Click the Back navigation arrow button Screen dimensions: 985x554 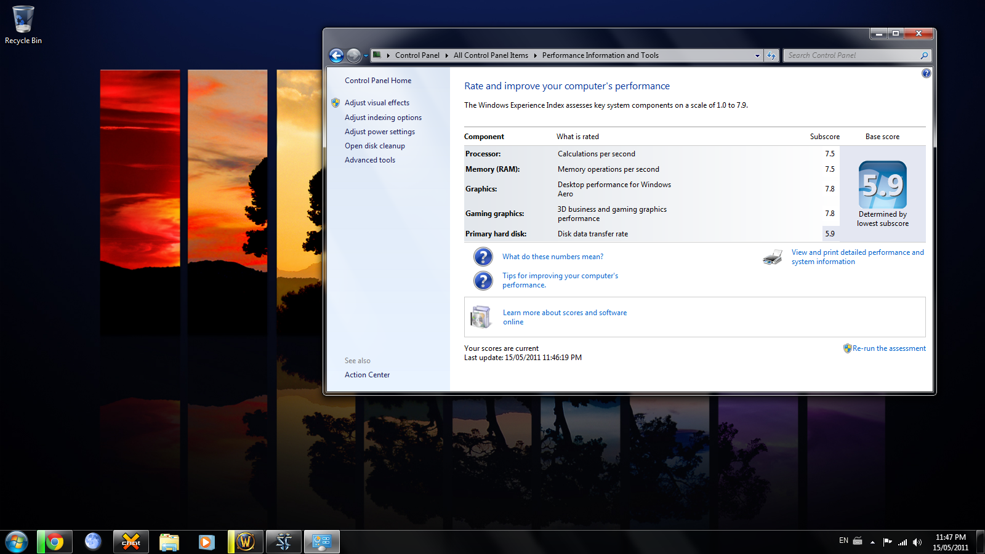[336, 56]
